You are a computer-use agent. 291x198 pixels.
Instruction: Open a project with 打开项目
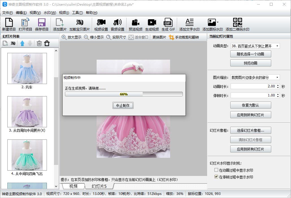(x=25, y=25)
